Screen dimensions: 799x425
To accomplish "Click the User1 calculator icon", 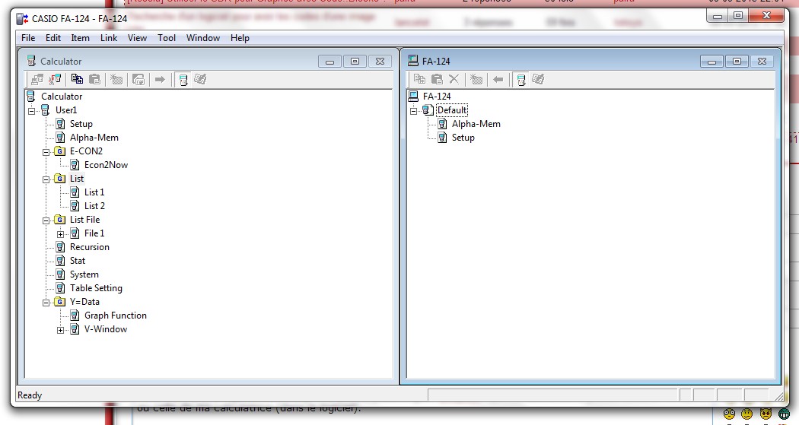I will click(x=46, y=110).
